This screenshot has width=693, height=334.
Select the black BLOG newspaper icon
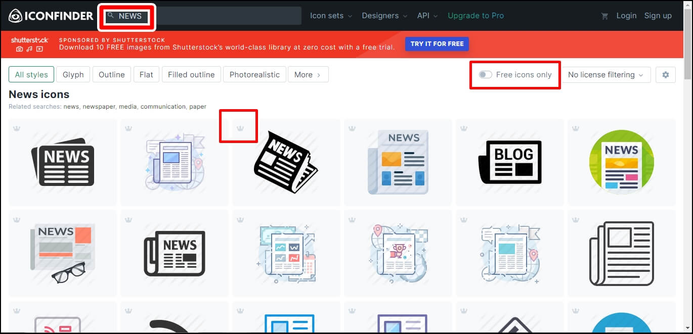(x=510, y=162)
